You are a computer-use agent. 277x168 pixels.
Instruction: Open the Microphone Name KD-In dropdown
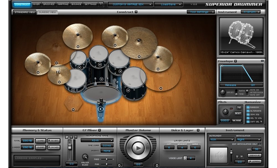point(97,140)
